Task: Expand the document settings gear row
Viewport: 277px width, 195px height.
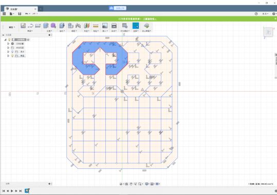Action: pyautogui.click(x=8, y=44)
